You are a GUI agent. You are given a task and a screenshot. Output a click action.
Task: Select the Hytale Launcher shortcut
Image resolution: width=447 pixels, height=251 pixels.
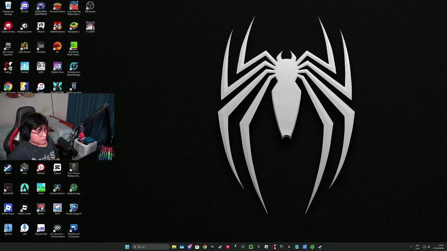pos(74,88)
